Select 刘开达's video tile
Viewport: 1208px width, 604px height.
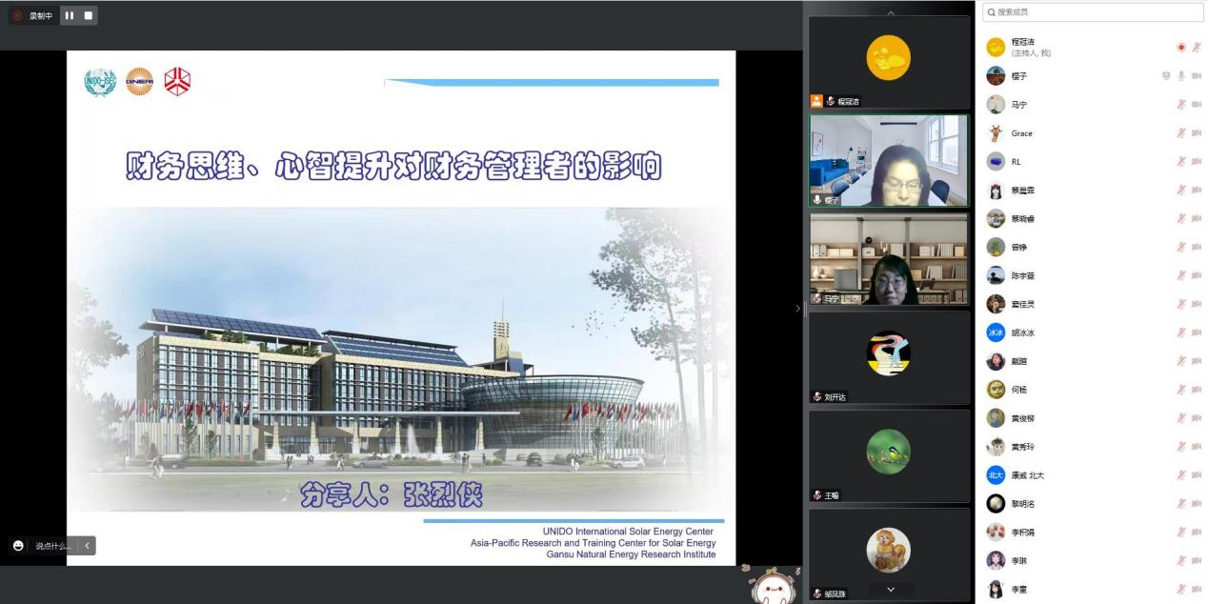point(888,357)
